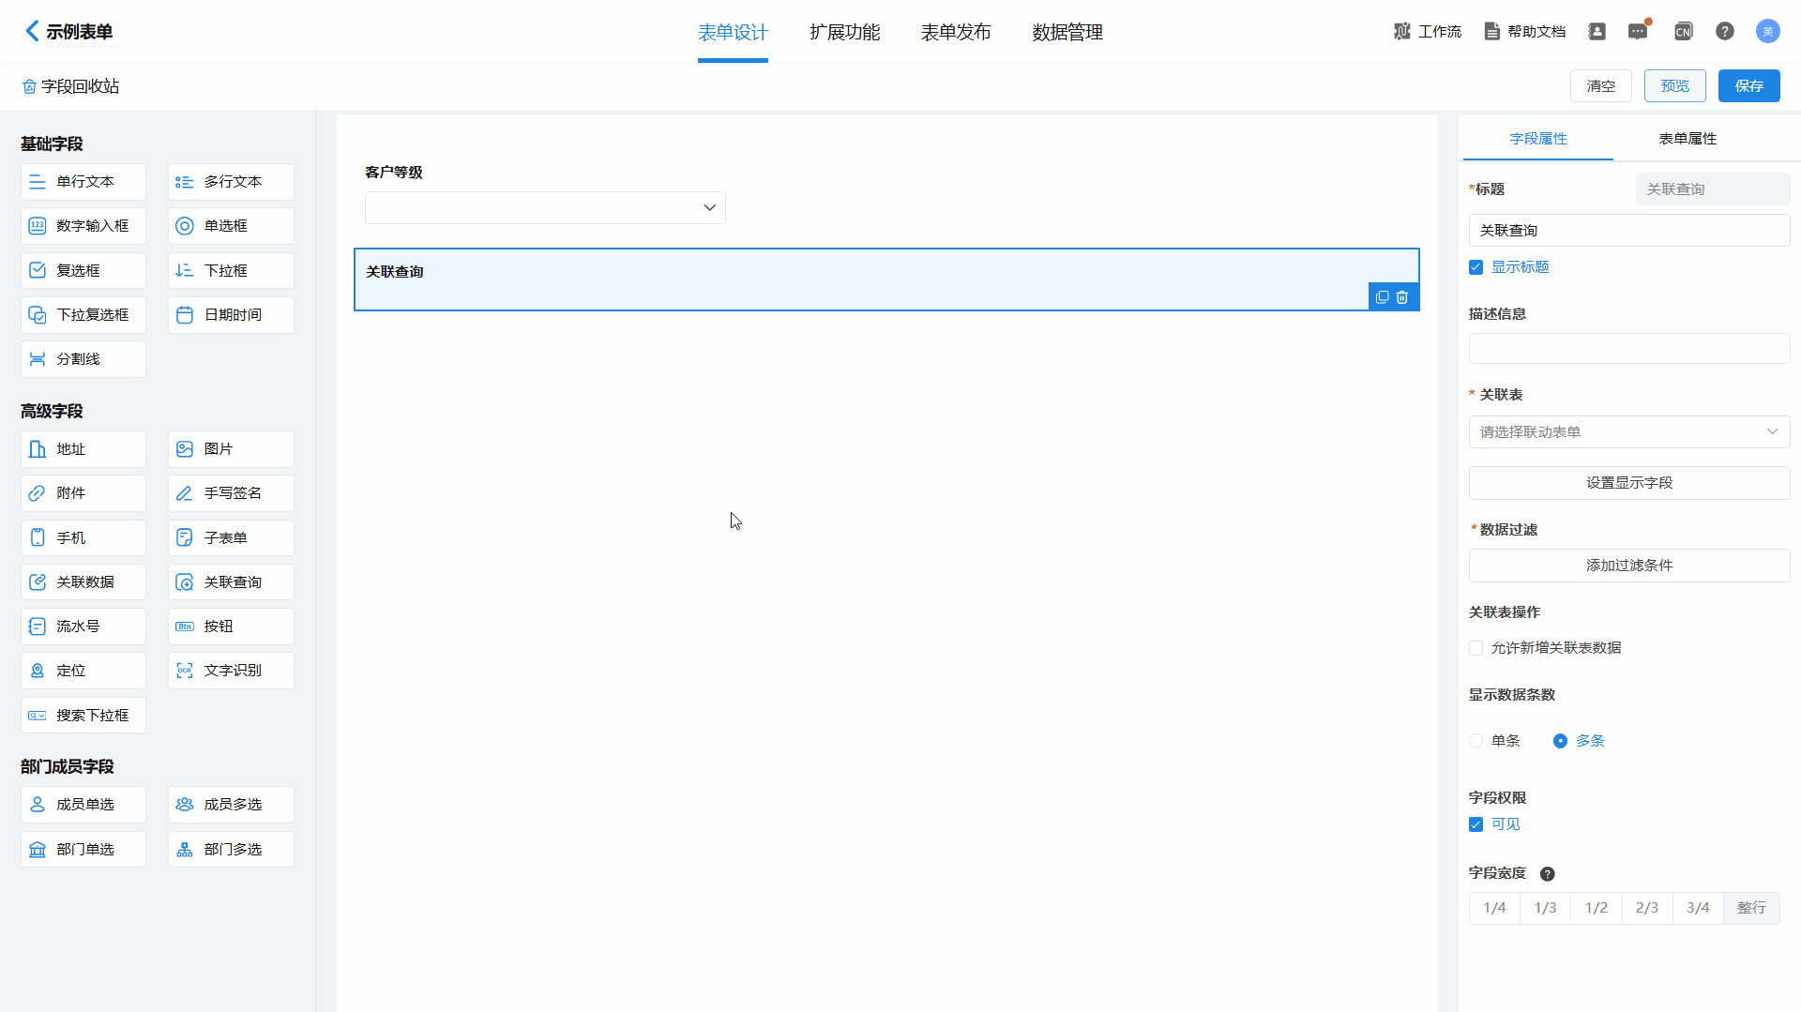Image resolution: width=1801 pixels, height=1012 pixels.
Task: Open the 请选择联动表单 dropdown
Action: (x=1628, y=432)
